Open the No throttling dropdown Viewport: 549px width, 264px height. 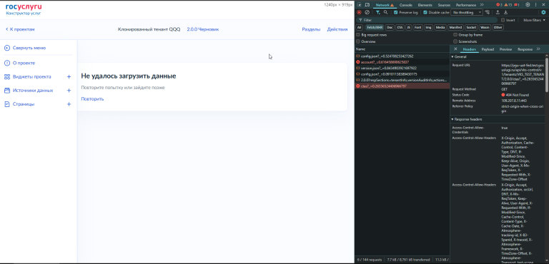coord(466,12)
